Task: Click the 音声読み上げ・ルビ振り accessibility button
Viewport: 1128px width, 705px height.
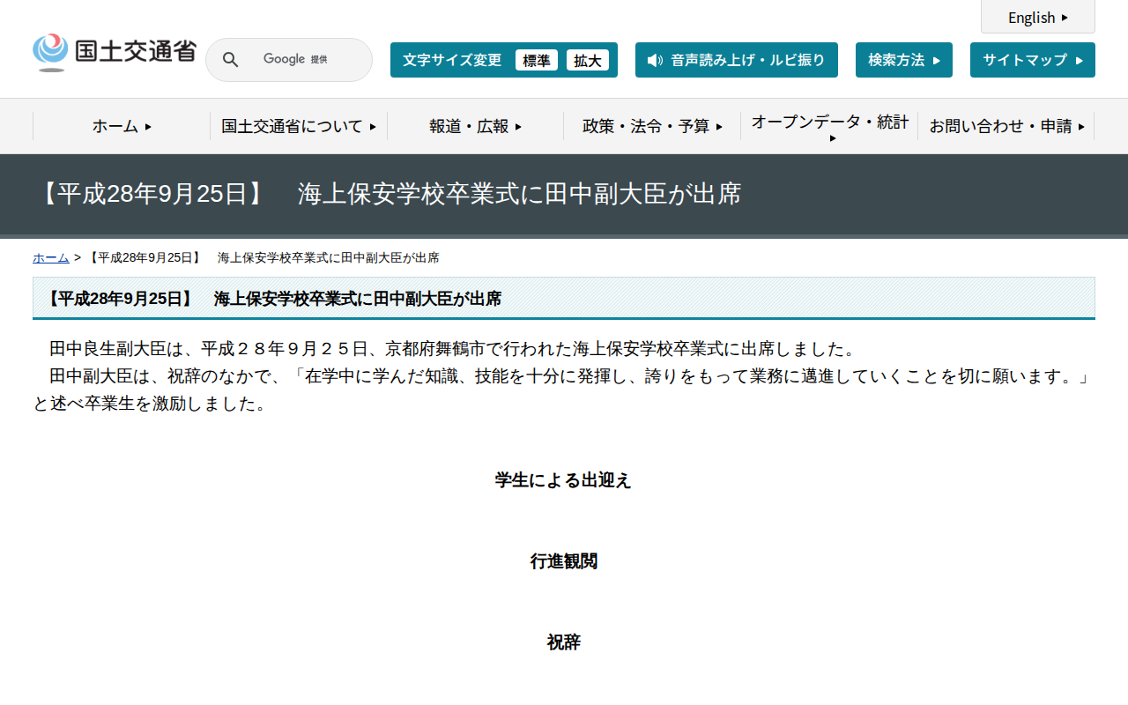Action: tap(737, 60)
